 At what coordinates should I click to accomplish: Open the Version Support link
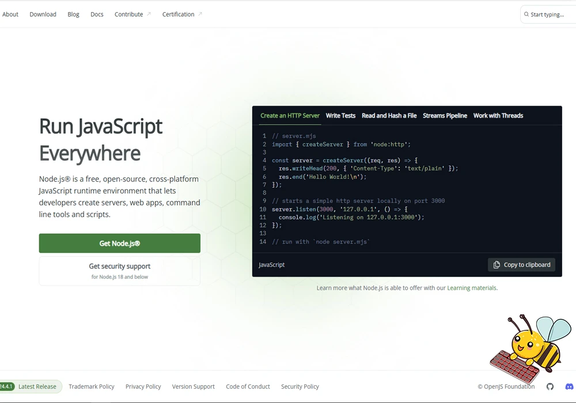click(x=193, y=386)
